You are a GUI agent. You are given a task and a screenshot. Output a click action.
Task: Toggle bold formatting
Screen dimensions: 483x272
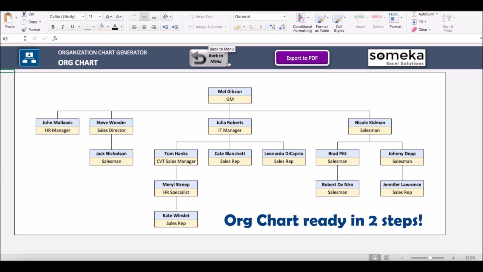pos(53,27)
